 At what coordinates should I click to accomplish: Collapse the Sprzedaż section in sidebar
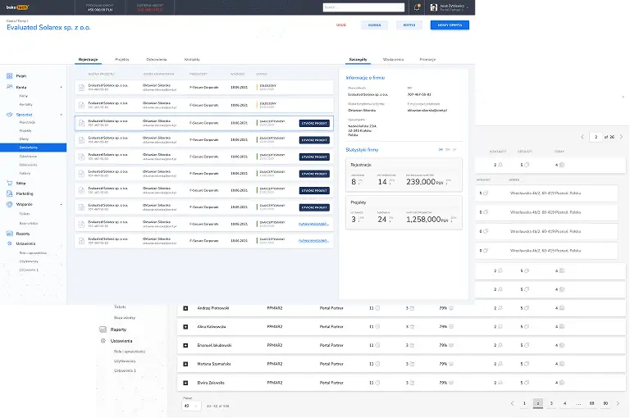coord(62,115)
